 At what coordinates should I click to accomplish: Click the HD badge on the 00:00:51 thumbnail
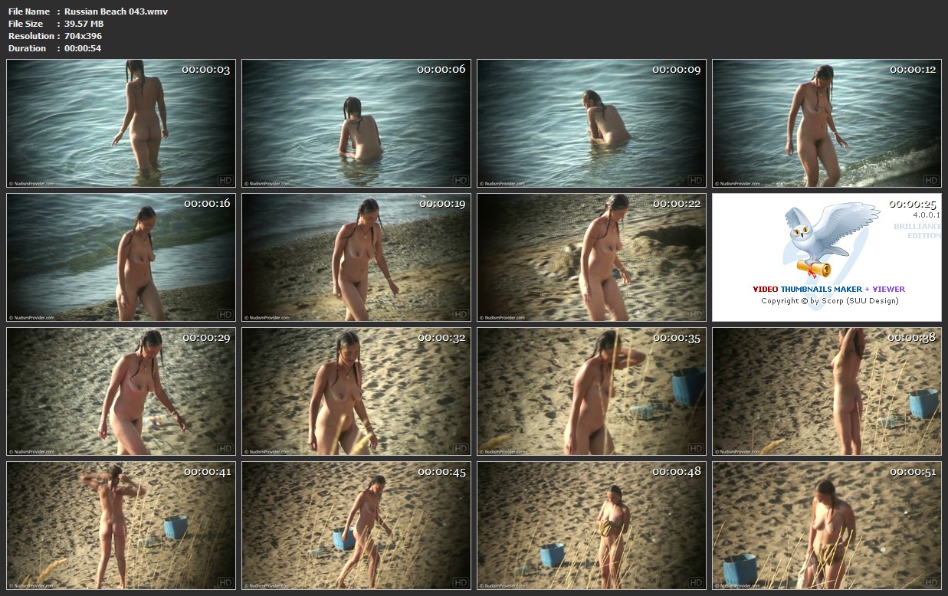click(930, 582)
